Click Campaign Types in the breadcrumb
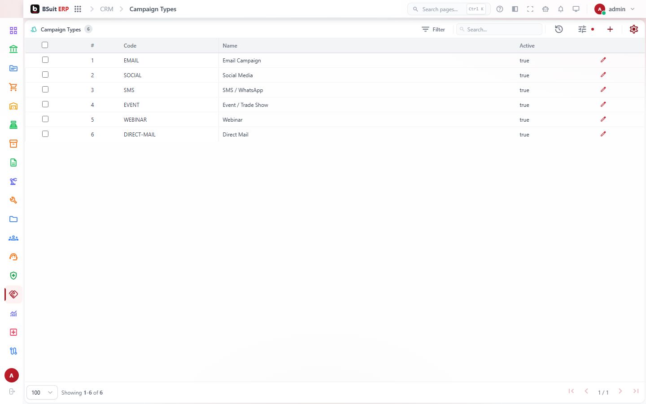This screenshot has height=404, width=646. 153,9
